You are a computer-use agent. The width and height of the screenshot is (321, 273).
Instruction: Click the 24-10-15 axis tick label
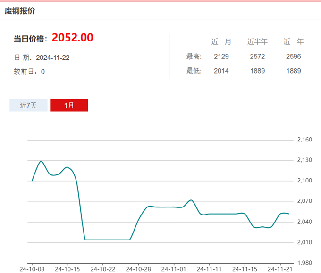[x=68, y=269]
